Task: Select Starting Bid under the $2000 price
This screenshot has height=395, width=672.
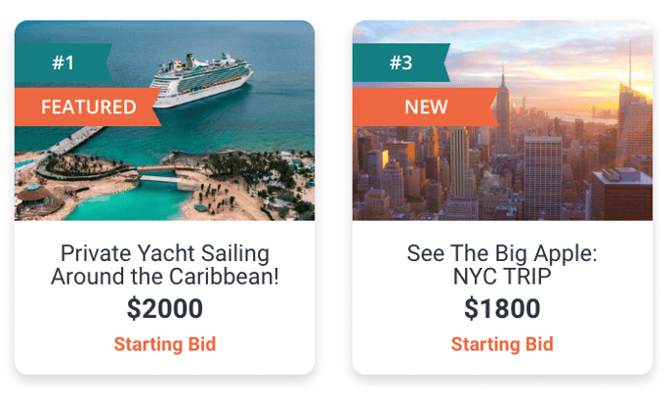Action: [x=164, y=344]
